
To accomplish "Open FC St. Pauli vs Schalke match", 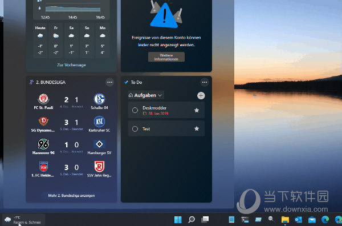I will pyautogui.click(x=71, y=102).
